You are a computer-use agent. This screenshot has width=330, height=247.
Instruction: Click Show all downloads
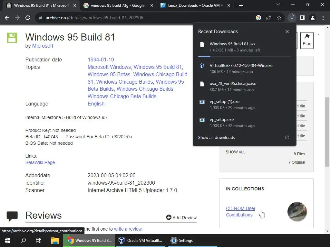216,138
